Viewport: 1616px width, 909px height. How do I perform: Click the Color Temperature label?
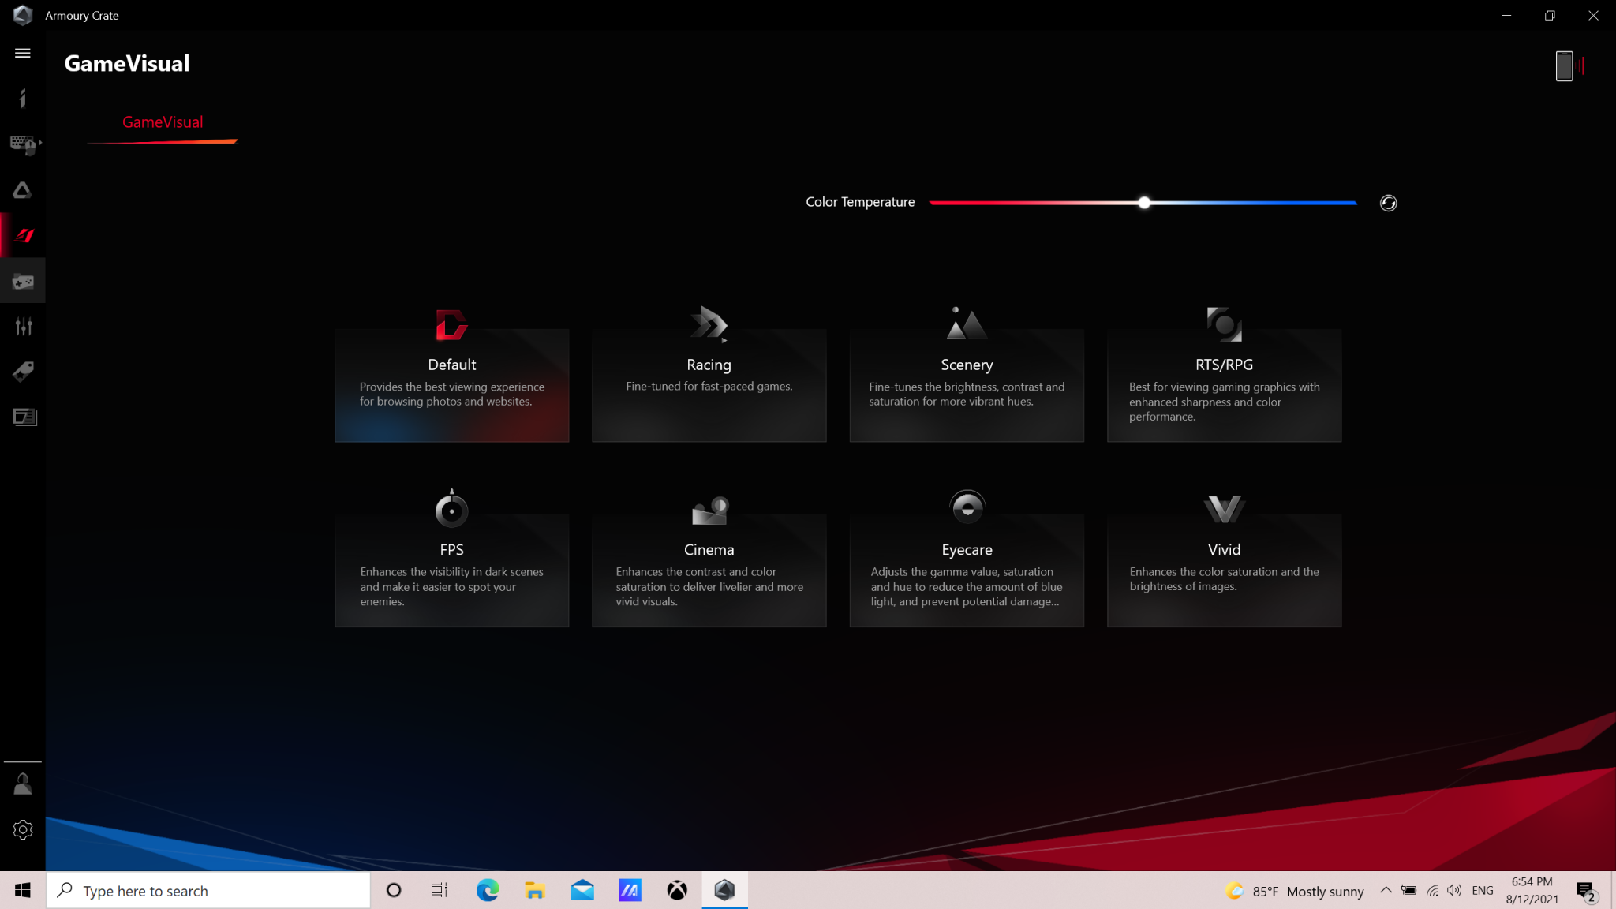click(x=860, y=202)
